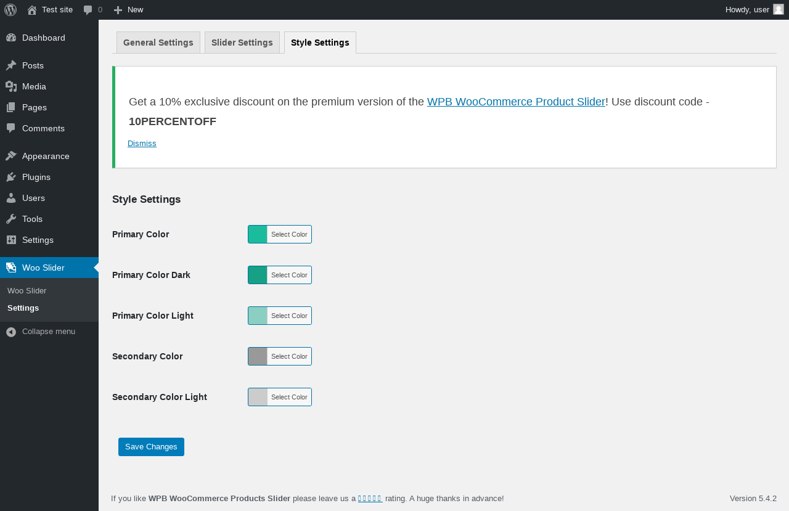
Task: Click the Primary Color Dark swatch
Action: (x=258, y=275)
